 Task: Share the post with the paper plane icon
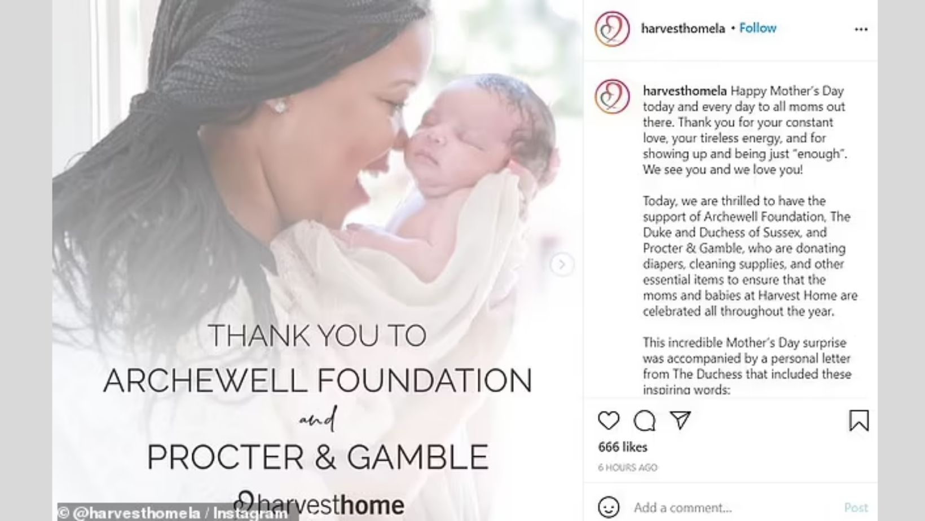pyautogui.click(x=680, y=420)
